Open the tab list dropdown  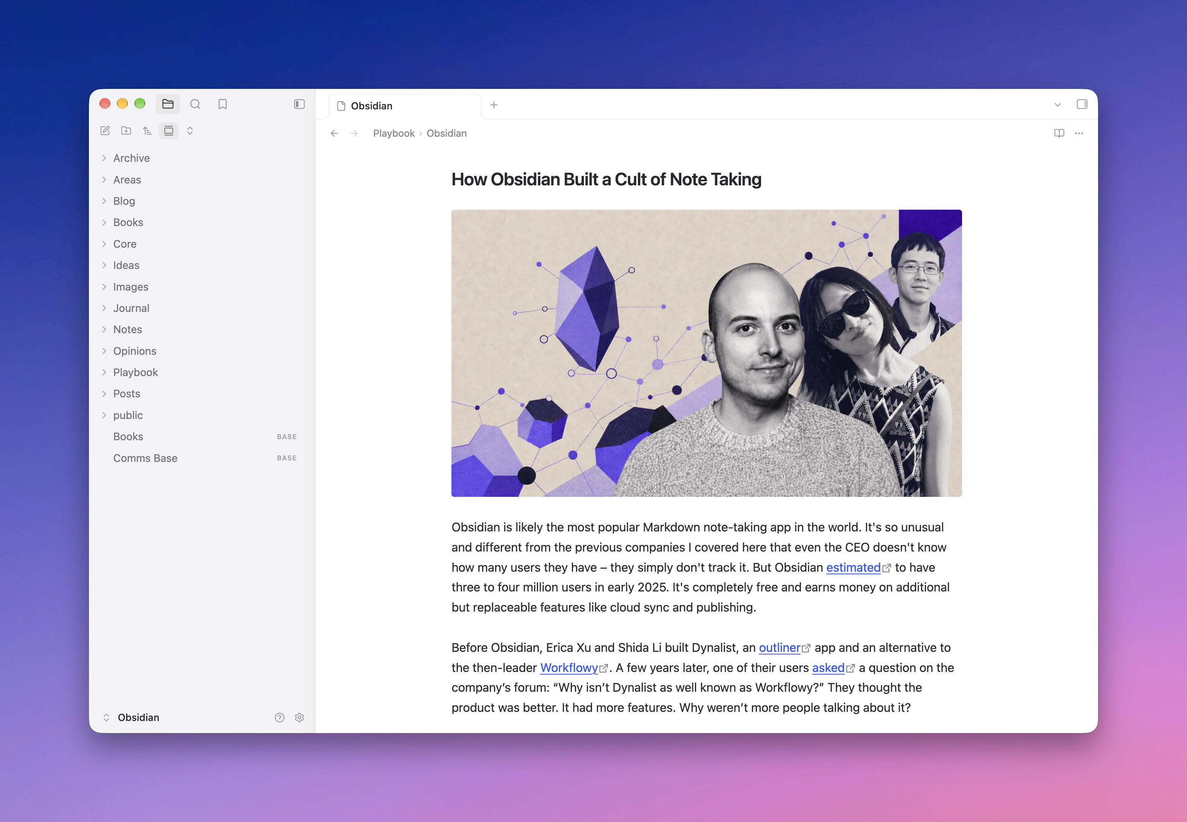click(1058, 104)
